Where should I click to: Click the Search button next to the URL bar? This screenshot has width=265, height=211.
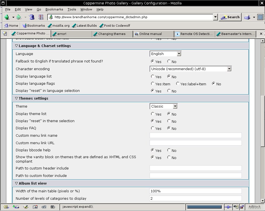coord(230,17)
